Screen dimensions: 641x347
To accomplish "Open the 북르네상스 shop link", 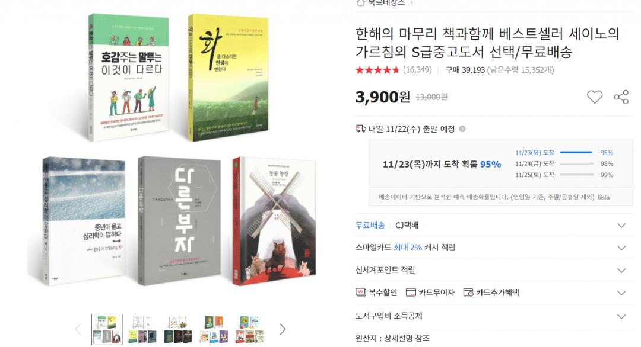I will point(386,3).
